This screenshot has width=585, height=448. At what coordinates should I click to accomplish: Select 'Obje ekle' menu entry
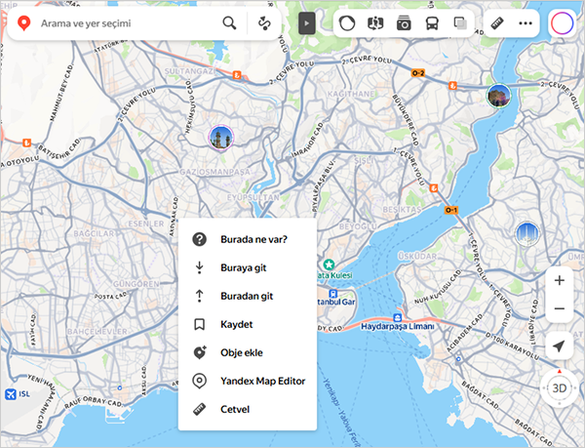click(x=248, y=352)
